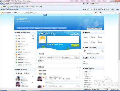Open the top toolbar search type dropdown
The width and height of the screenshot is (120, 91).
(x=98, y=13)
